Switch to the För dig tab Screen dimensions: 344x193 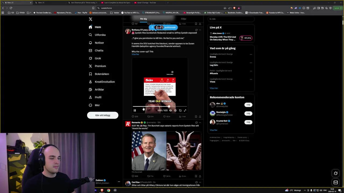[144, 19]
